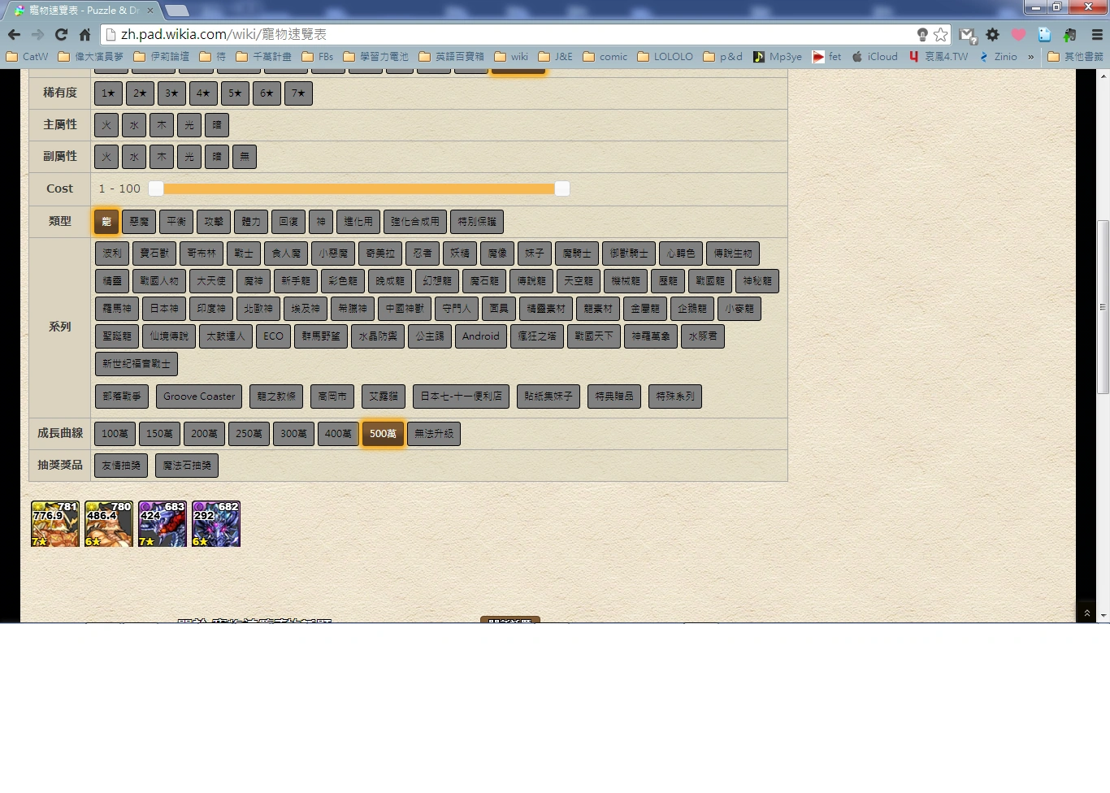This screenshot has width=1110, height=793.
Task: Bookmark this page with the star icon
Action: tap(941, 34)
